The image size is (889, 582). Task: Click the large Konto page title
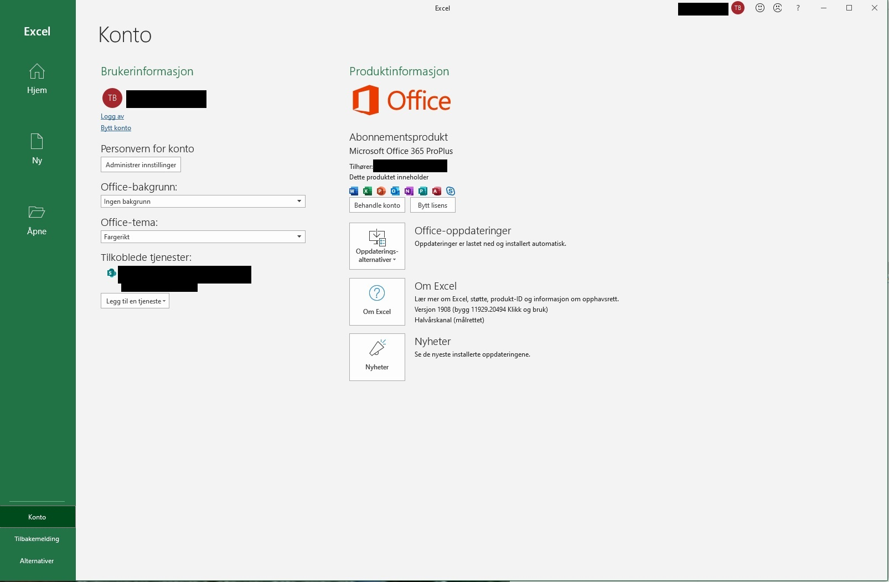click(125, 35)
